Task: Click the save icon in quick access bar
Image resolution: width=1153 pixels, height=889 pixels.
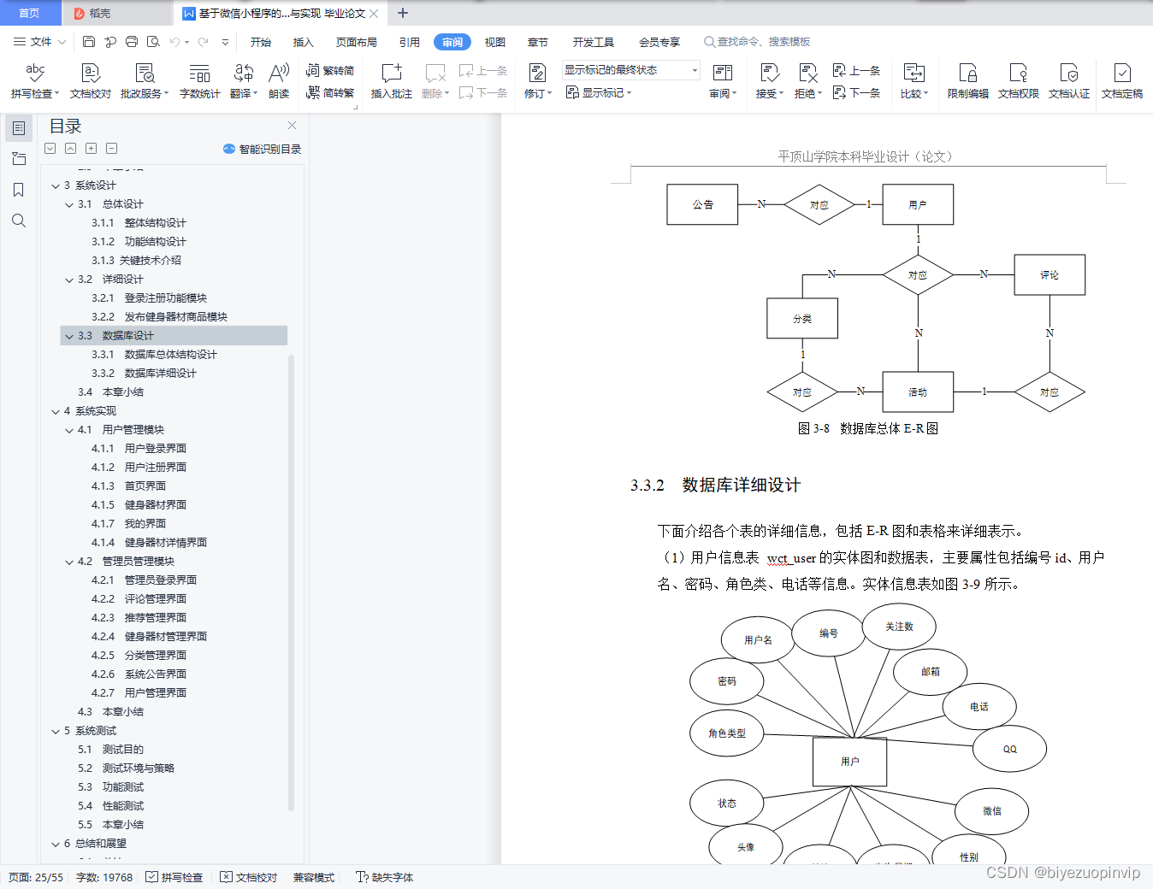Action: (89, 41)
